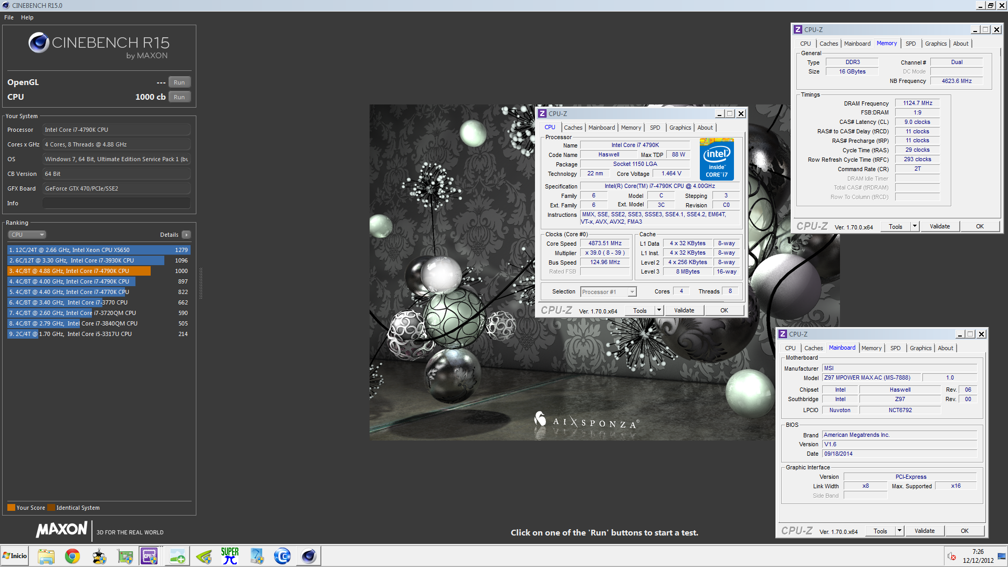
Task: Click Validate in the Memory CPU-Z window
Action: click(x=940, y=227)
